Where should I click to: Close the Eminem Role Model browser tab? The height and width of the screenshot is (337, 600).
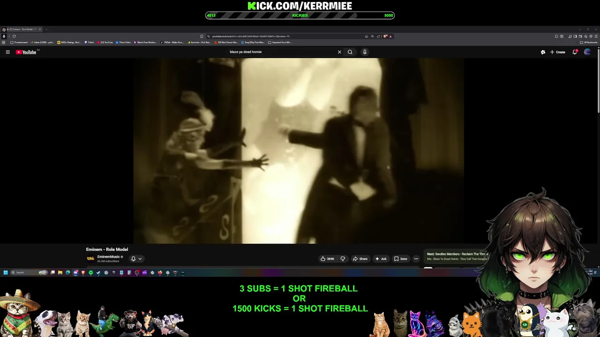(40, 29)
